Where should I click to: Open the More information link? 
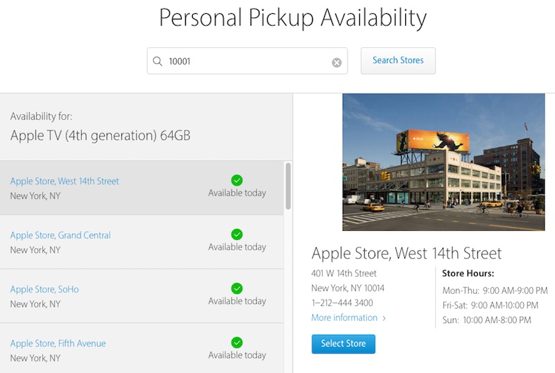click(344, 318)
